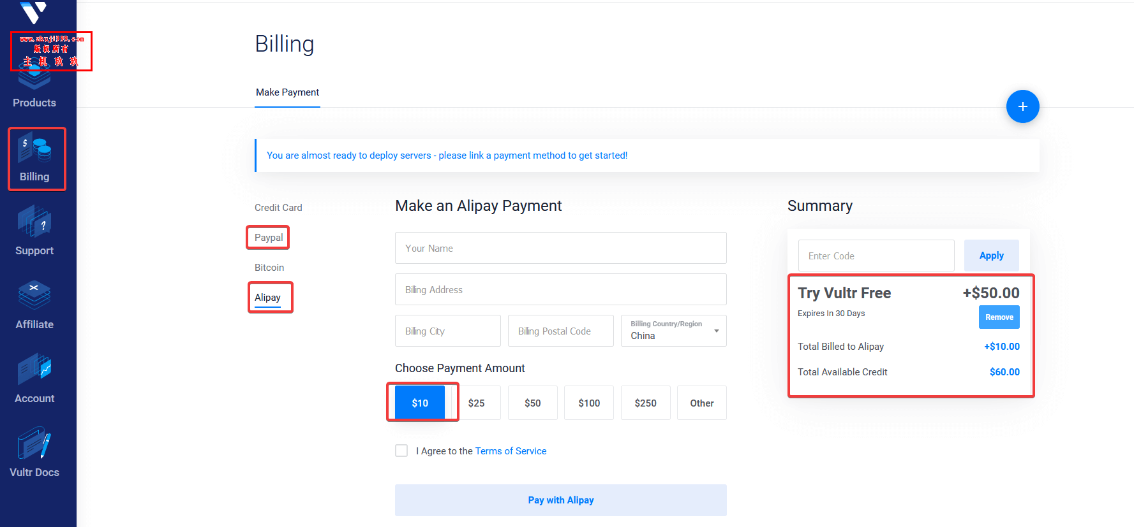
Task: Select the Bitcoin payment method
Action: point(269,268)
